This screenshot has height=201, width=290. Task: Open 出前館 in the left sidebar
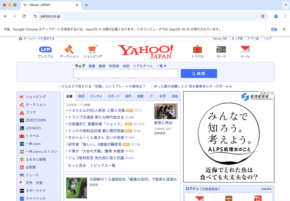tap(31, 167)
